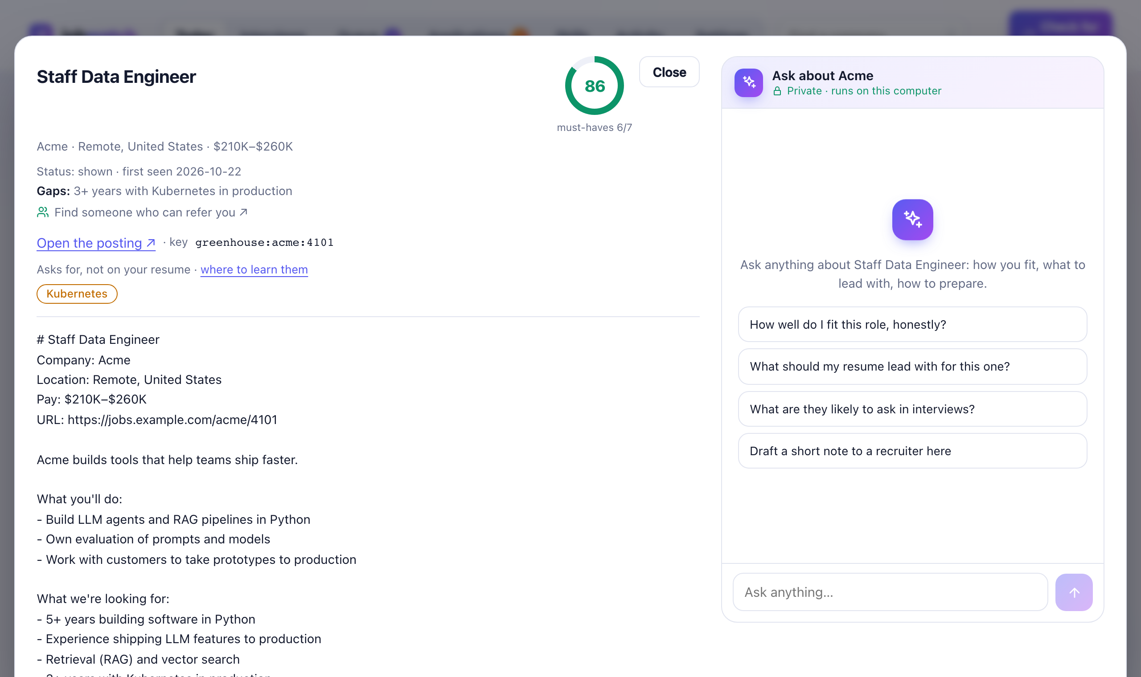Click the large sparkle icon in chat panel
The height and width of the screenshot is (677, 1141).
tap(912, 220)
